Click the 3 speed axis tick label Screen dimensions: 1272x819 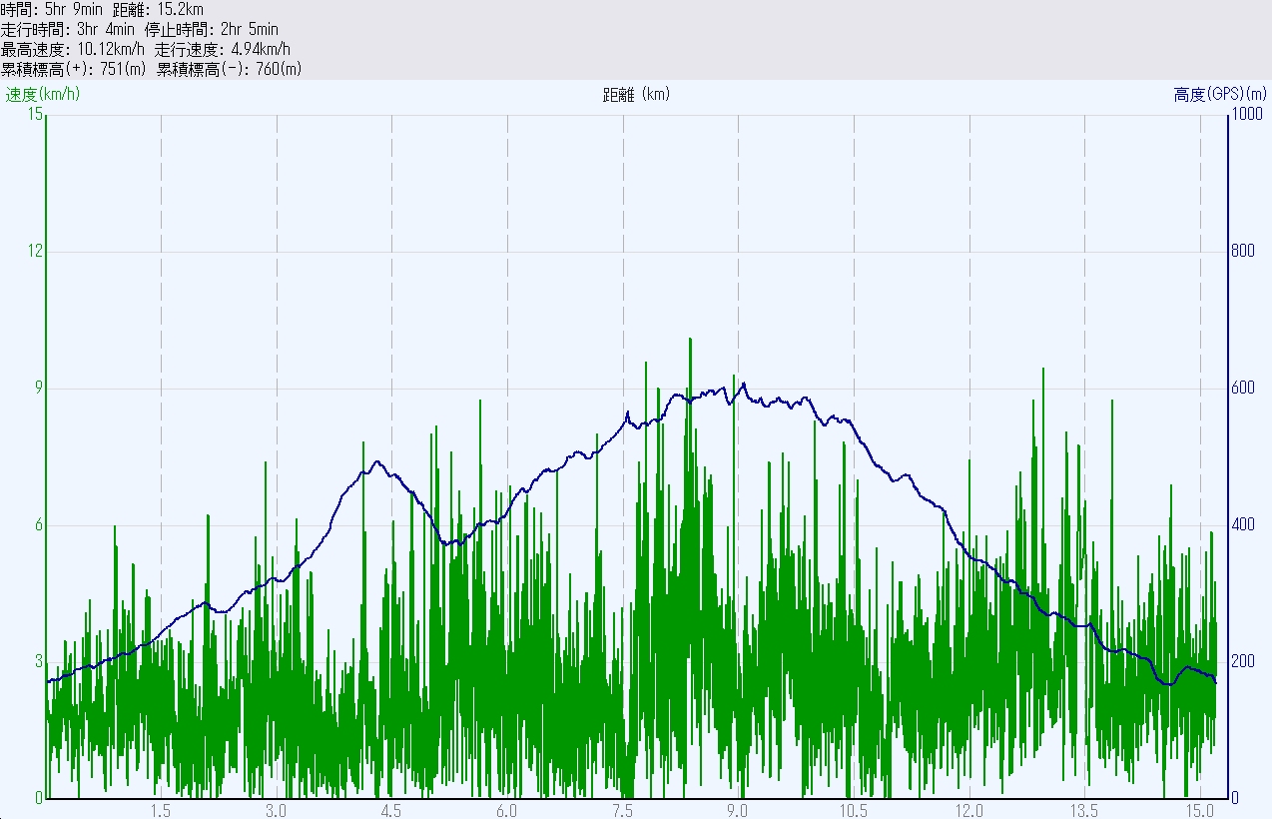point(39,662)
